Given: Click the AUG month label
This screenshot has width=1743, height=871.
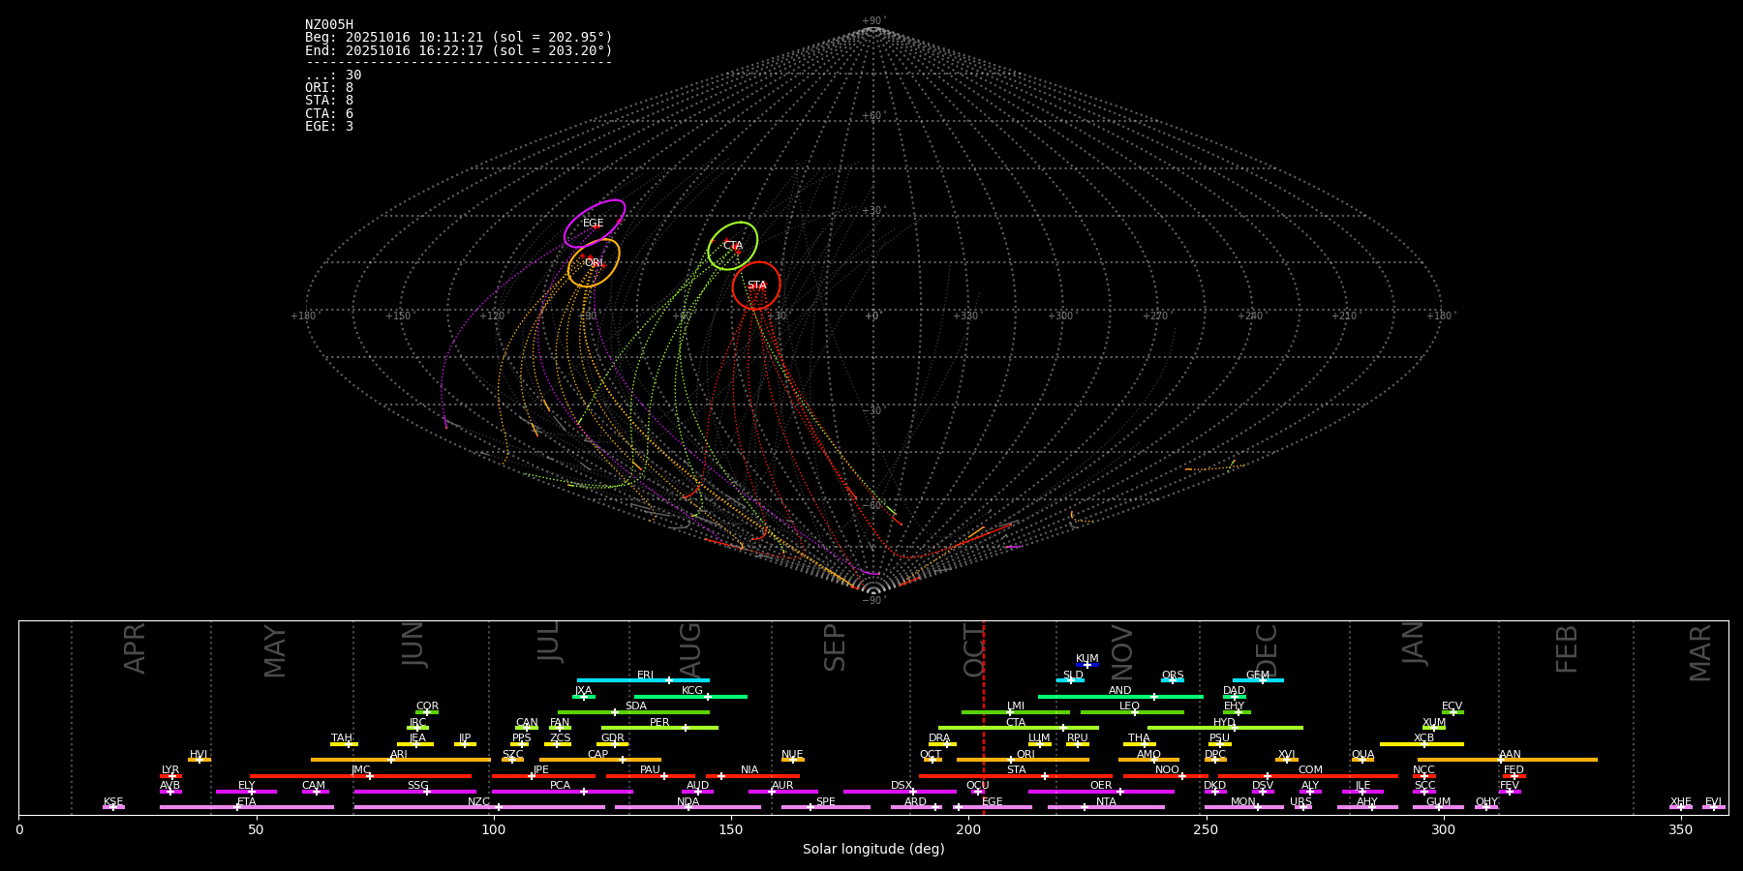Looking at the screenshot, I should (x=690, y=648).
